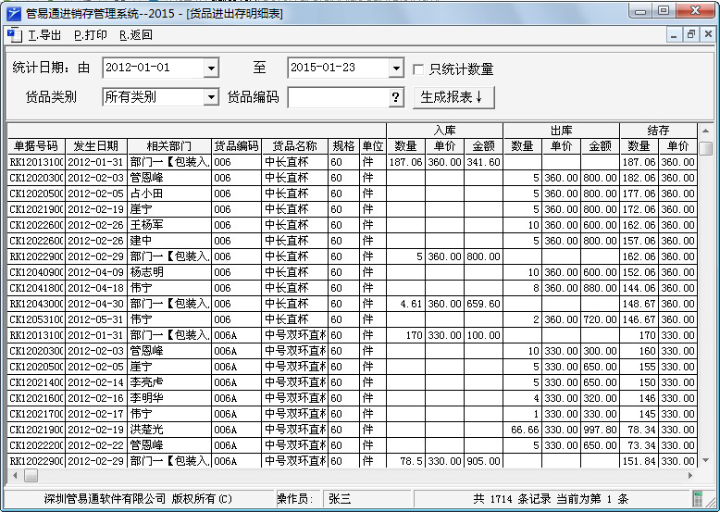
Task: Click the 返回 return menu item
Action: coord(136,35)
